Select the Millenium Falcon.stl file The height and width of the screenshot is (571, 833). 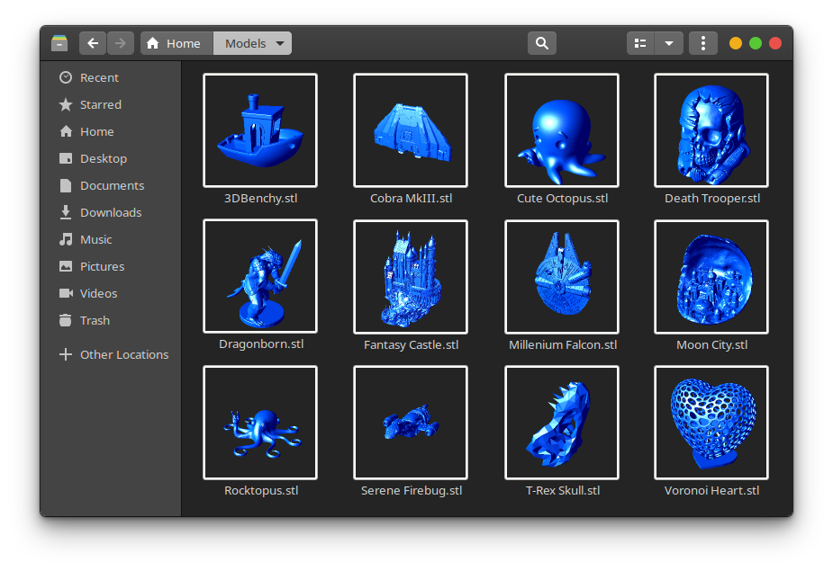561,276
